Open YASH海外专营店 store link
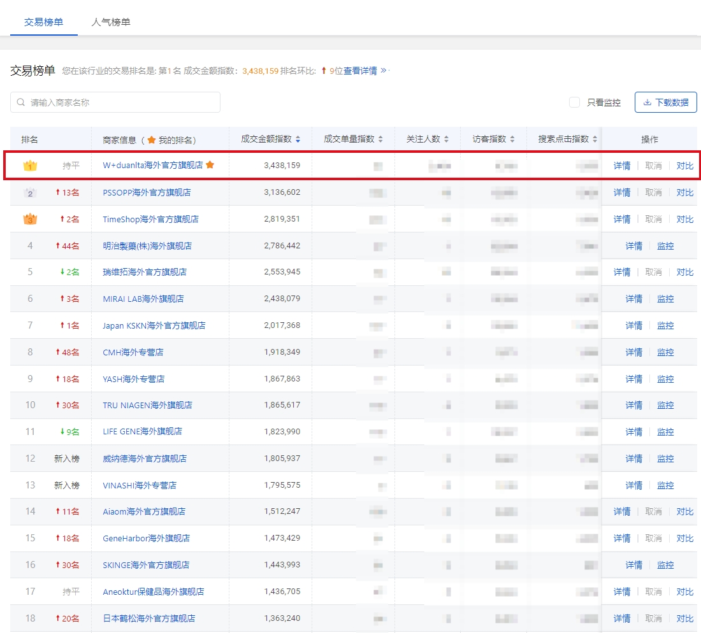Screen dimensions: 701x633 [x=134, y=379]
